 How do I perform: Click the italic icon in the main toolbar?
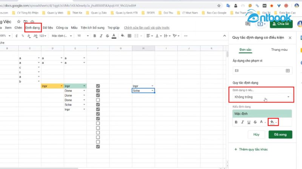tap(101, 36)
